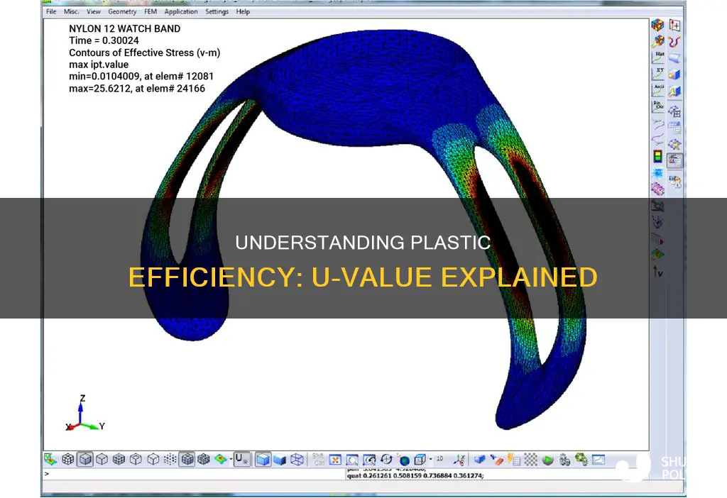The height and width of the screenshot is (498, 727).
Task: Open the XY plot tool
Action: click(x=657, y=74)
